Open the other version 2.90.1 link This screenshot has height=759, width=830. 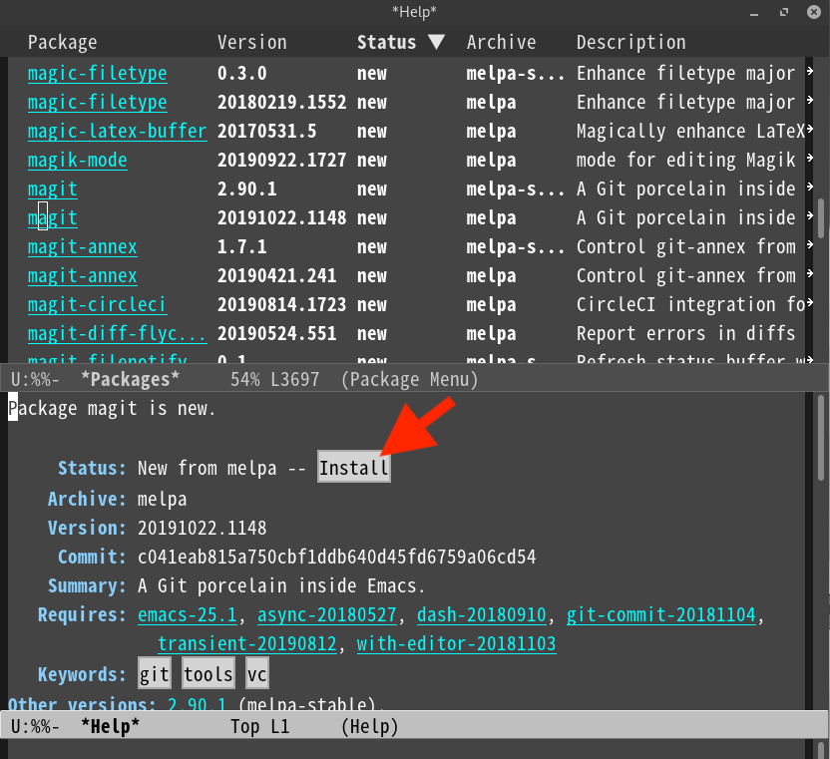(x=197, y=703)
